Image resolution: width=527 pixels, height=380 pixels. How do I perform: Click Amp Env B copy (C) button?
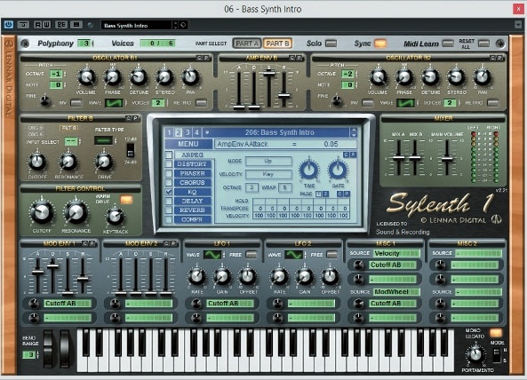(292, 58)
